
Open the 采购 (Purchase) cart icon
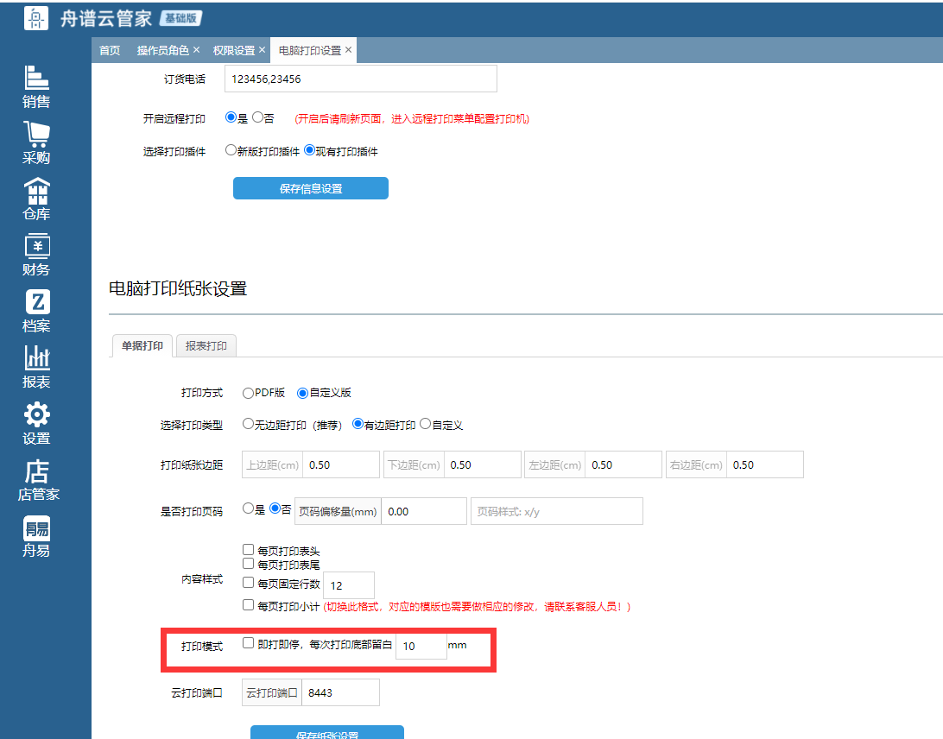coord(36,135)
